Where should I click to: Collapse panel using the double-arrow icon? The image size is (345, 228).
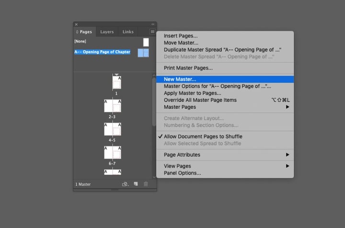153,24
